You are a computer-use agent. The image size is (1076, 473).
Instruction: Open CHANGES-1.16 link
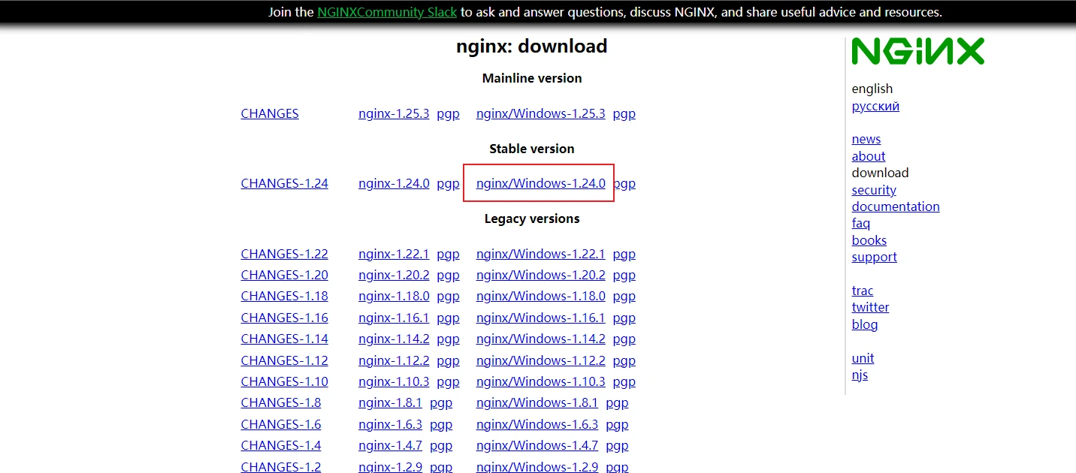tap(284, 318)
